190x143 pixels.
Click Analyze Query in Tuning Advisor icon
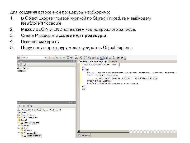click(x=71, y=58)
